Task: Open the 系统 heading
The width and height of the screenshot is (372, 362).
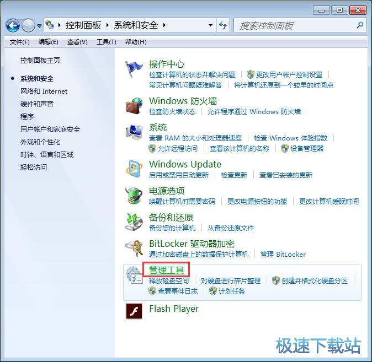Action: click(158, 127)
